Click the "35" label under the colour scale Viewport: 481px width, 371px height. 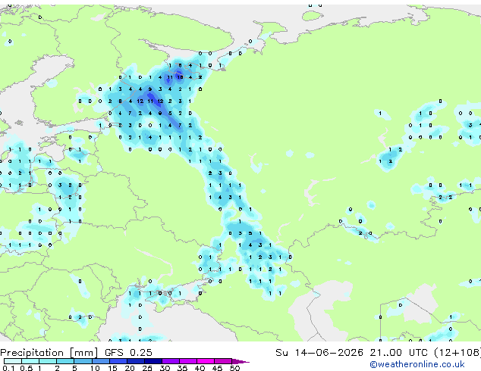point(182,368)
